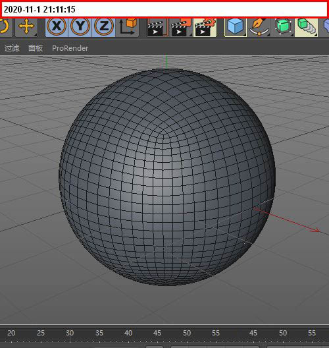Viewport: 329px width, 348px height.
Task: Click the blue cube primitive icon
Action: point(236,27)
